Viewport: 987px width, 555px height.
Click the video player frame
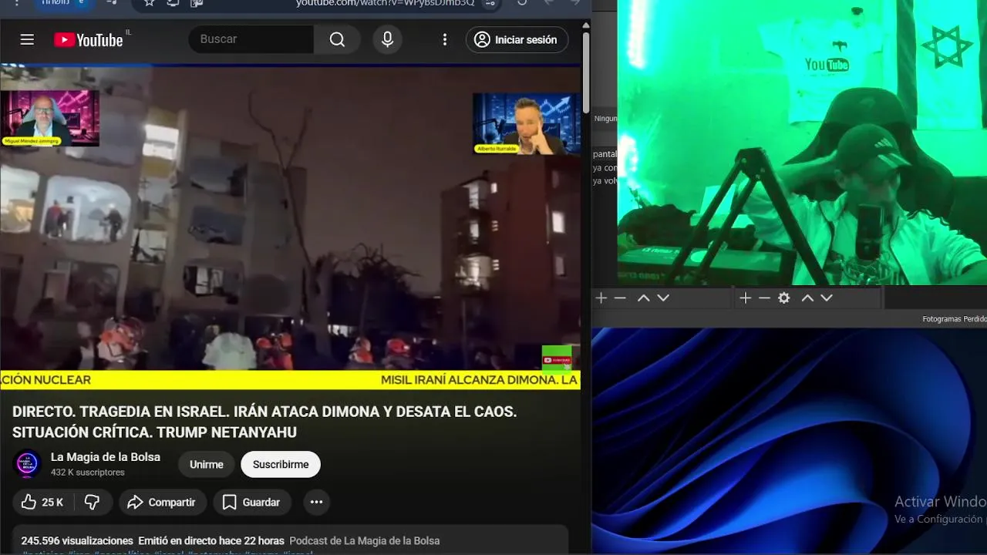pos(290,227)
